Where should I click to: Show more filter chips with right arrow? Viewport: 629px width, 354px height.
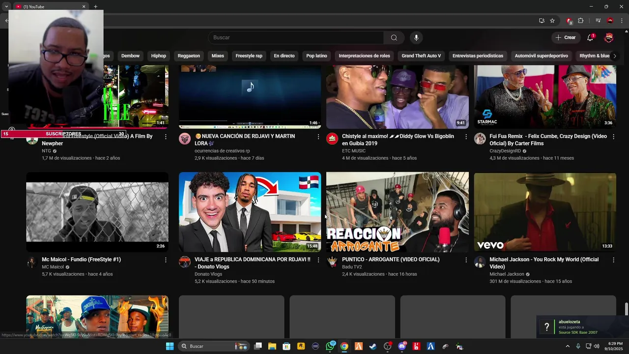(614, 56)
